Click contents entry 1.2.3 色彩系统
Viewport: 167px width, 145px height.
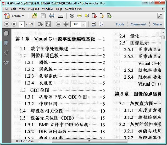coord(65,76)
